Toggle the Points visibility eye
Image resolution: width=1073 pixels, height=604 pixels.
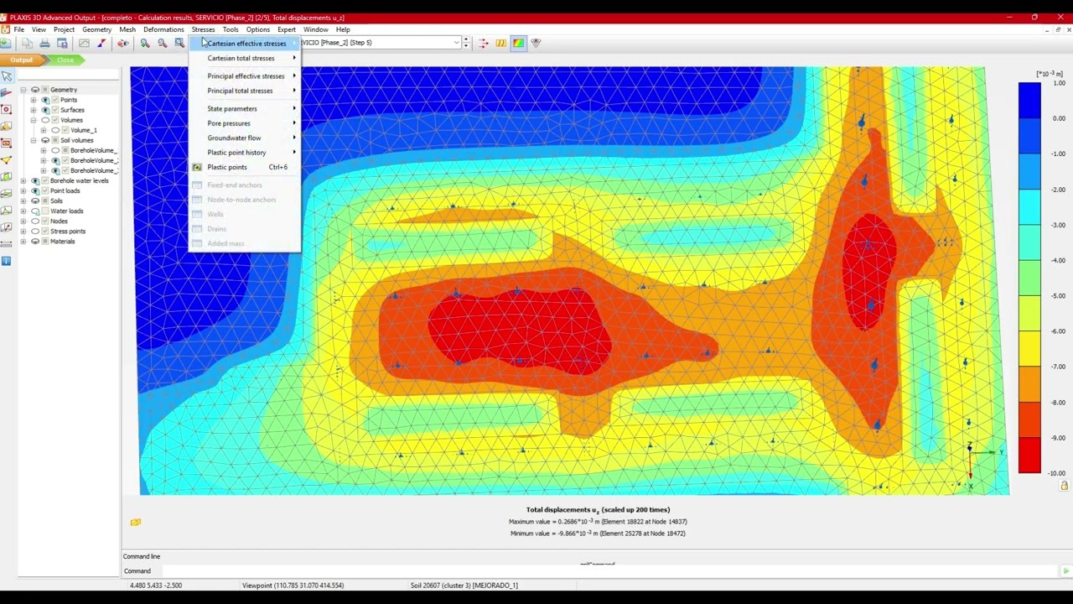pyautogui.click(x=45, y=100)
